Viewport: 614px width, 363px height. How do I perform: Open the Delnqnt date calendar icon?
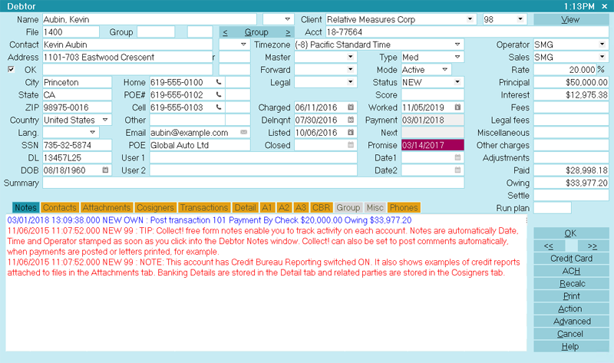[351, 120]
